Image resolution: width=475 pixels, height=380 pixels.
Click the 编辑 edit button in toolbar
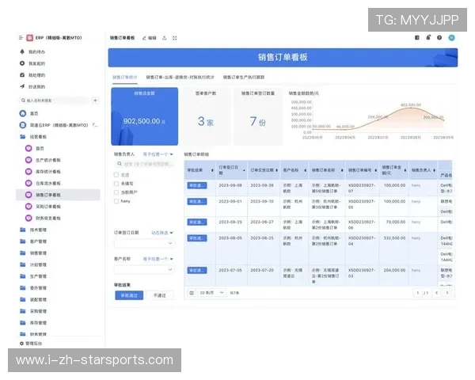[150, 38]
